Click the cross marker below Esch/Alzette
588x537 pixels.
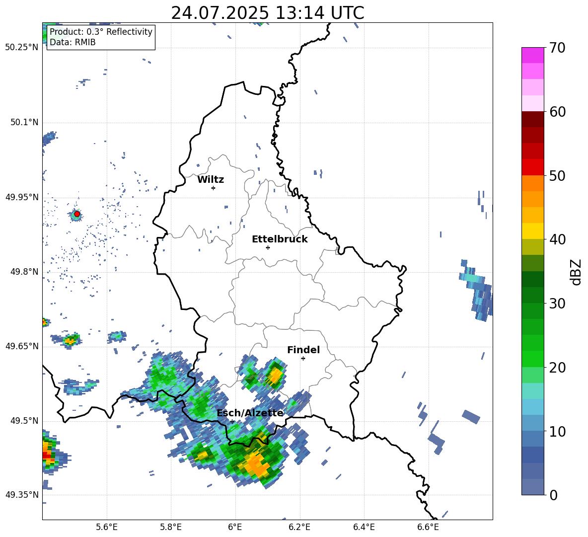point(232,421)
